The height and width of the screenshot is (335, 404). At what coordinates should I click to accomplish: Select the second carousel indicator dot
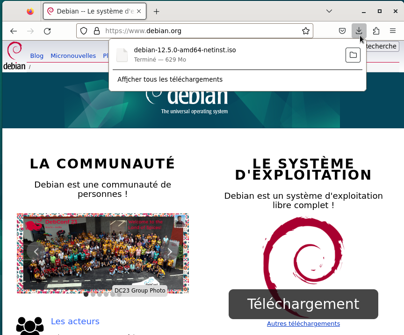(93, 294)
